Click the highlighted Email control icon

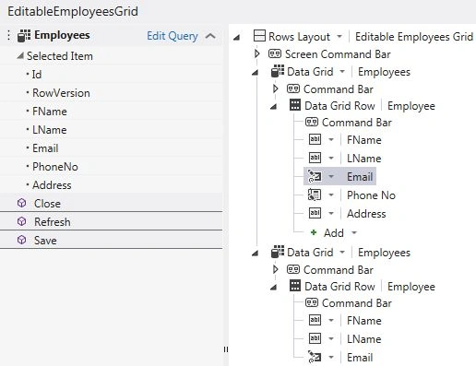[x=315, y=176]
